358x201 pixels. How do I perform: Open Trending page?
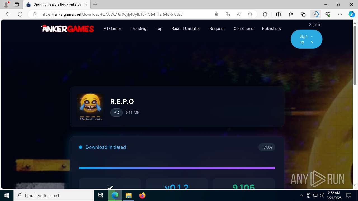point(138,28)
